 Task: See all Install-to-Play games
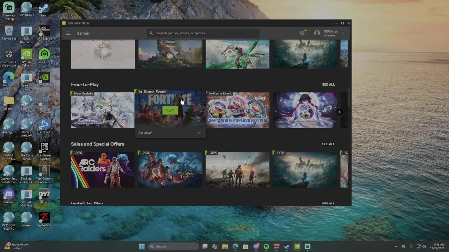pyautogui.click(x=328, y=203)
